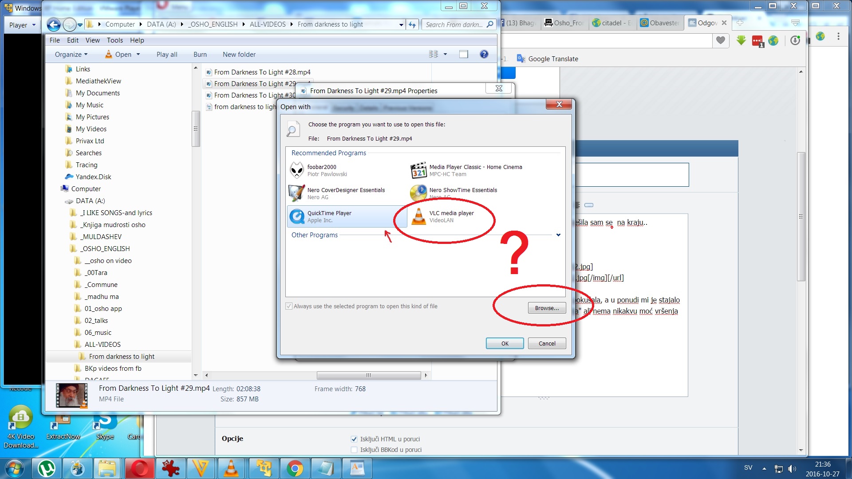The image size is (852, 479).
Task: Toggle the preview pane icon
Action: [463, 54]
